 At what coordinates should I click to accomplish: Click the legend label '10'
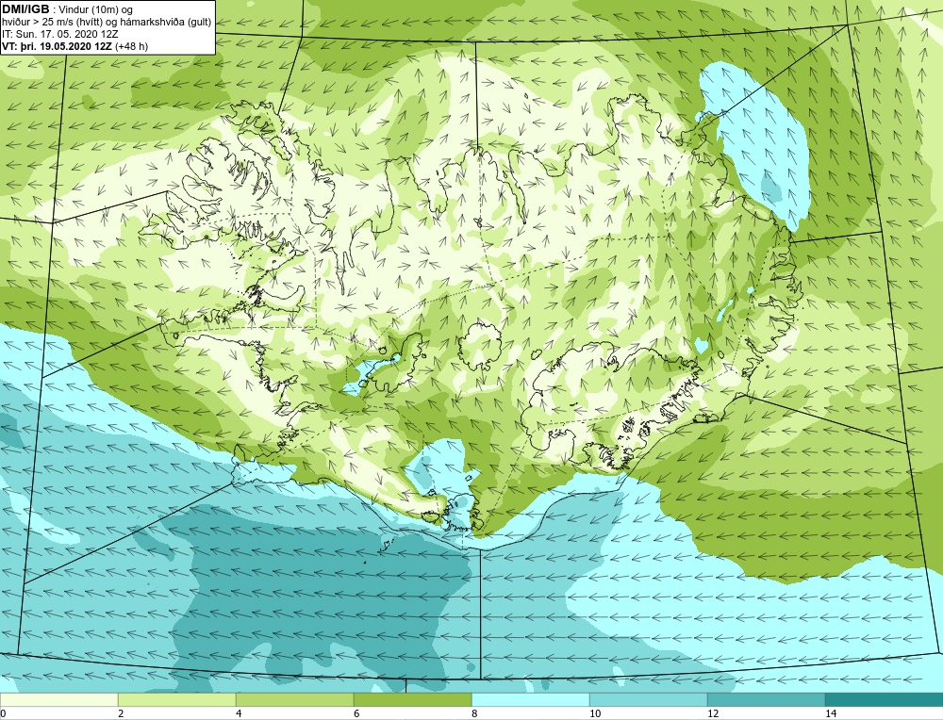pos(595,713)
